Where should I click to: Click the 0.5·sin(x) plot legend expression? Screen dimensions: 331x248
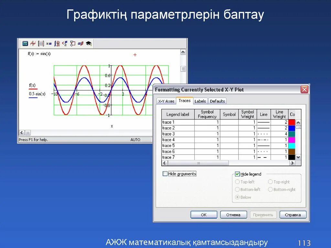37,94
